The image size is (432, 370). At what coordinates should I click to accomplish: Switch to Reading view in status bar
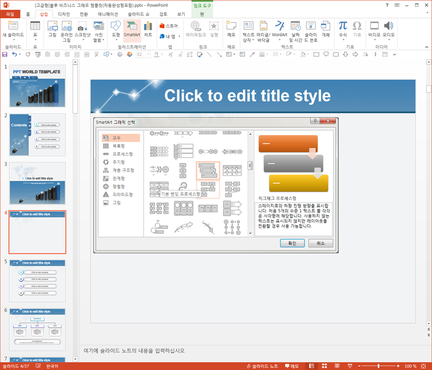(337, 366)
